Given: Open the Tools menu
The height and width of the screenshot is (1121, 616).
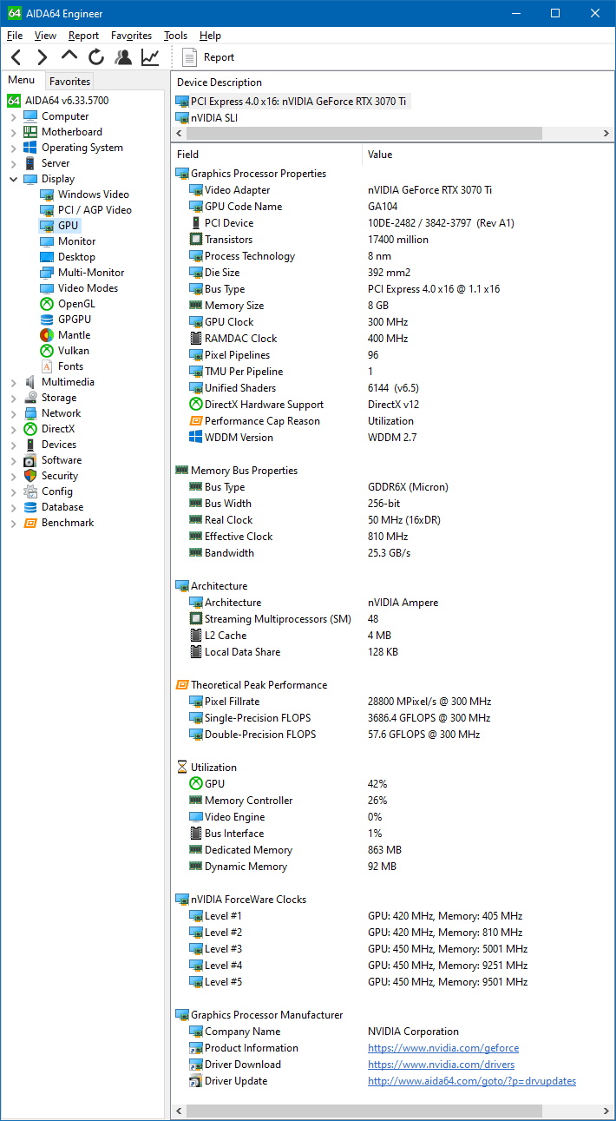Looking at the screenshot, I should [x=175, y=36].
